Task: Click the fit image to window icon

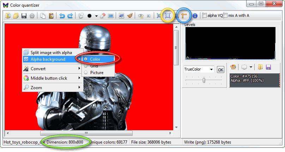Action: click(x=159, y=16)
